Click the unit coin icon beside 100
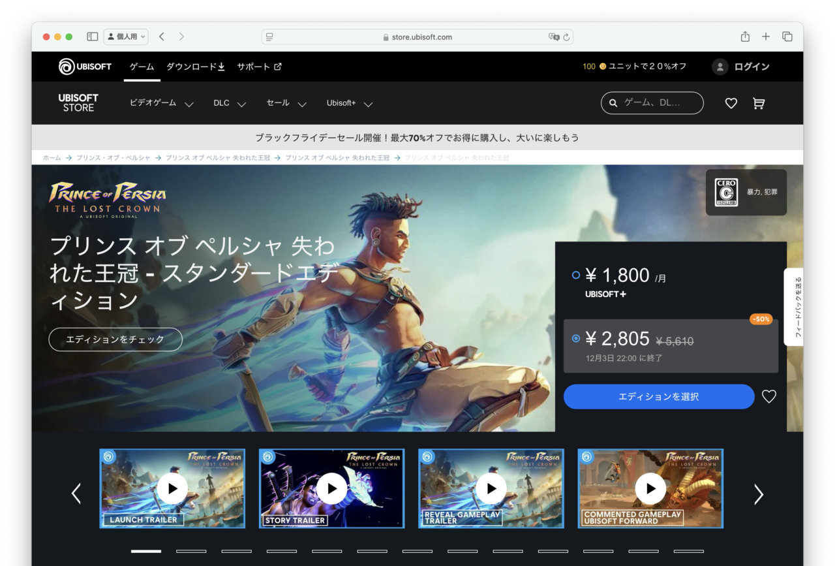 click(603, 67)
